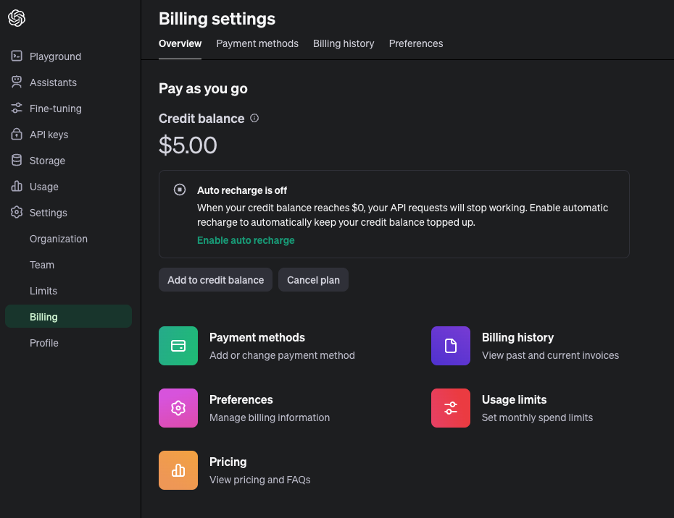Click the Cancel plan button

coord(313,280)
